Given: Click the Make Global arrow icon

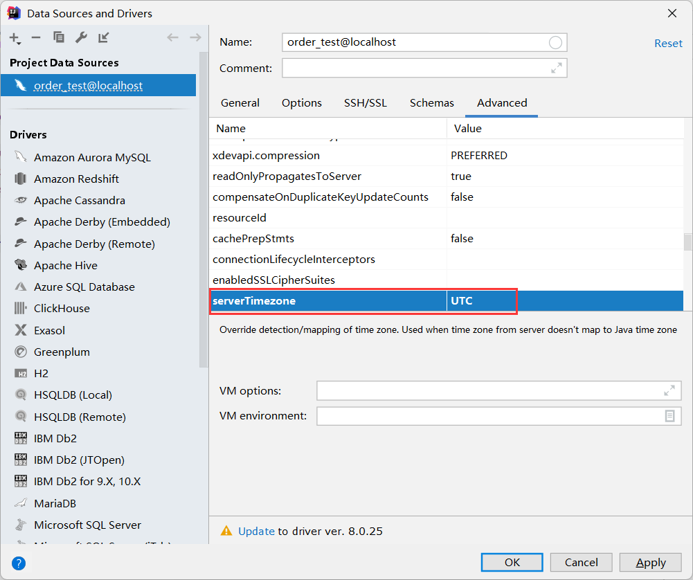Looking at the screenshot, I should pos(103,37).
